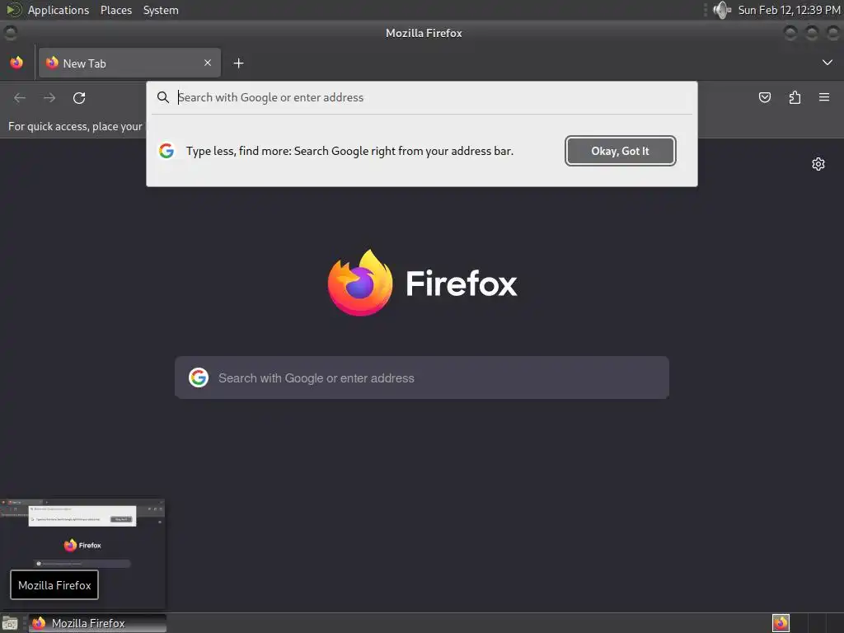The height and width of the screenshot is (633, 844).
Task: Open the Firefox hamburger menu
Action: [824, 97]
